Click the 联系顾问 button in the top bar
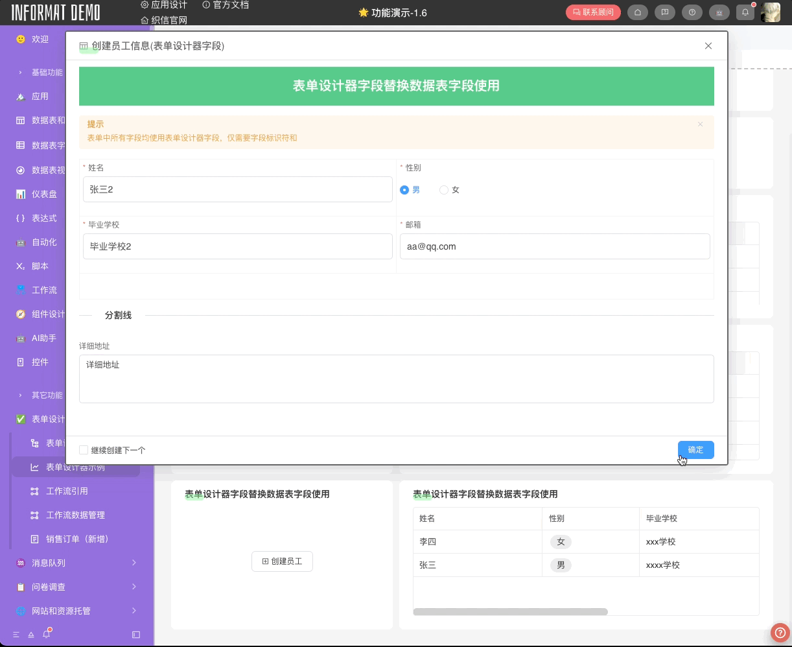 point(593,12)
